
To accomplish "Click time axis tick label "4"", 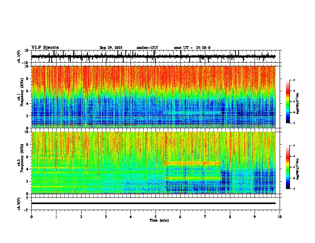I will pos(131,217).
